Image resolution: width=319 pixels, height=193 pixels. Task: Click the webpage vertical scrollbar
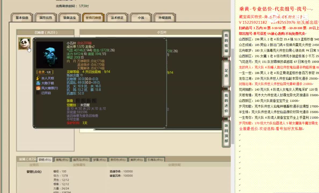tap(233, 96)
